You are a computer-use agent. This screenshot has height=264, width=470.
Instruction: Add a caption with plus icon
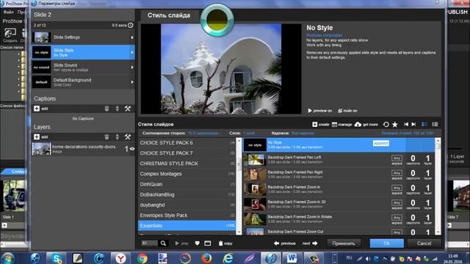[37, 109]
